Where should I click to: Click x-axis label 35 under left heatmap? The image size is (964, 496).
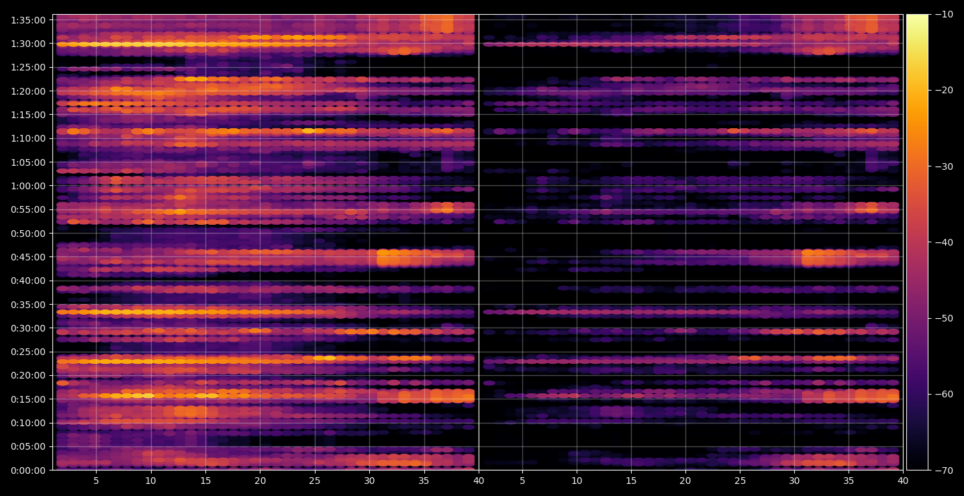click(x=424, y=481)
